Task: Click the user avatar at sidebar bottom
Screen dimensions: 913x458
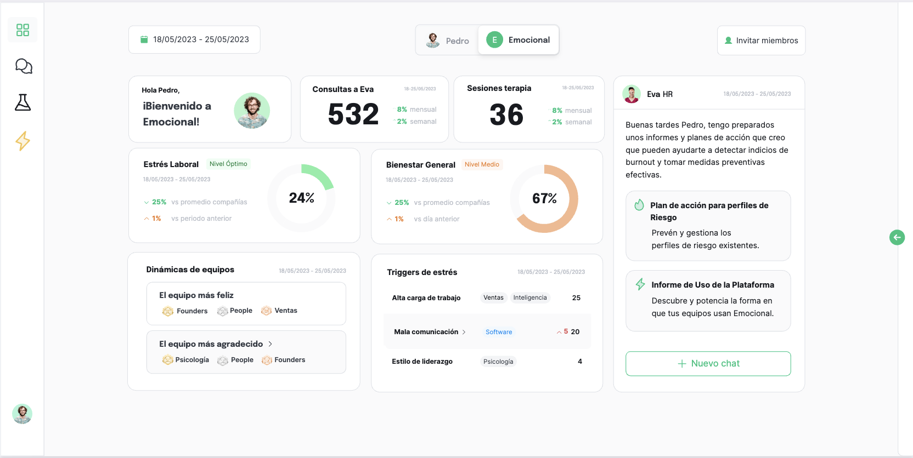Action: 22,414
